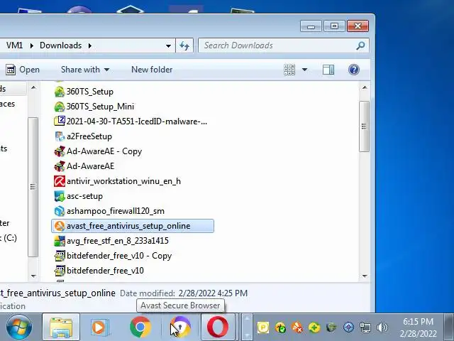Launch Google Chrome from the taskbar
The height and width of the screenshot is (341, 454).
click(140, 327)
